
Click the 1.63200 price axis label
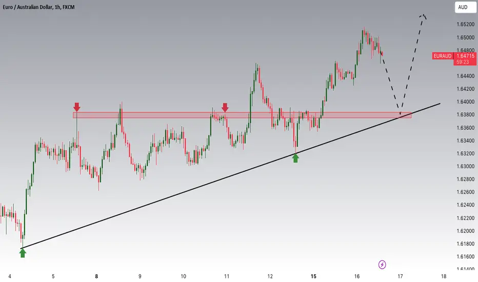pos(465,153)
